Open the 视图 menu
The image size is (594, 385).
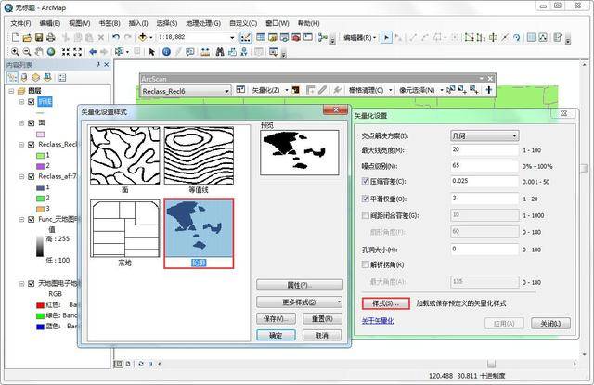tap(80, 23)
